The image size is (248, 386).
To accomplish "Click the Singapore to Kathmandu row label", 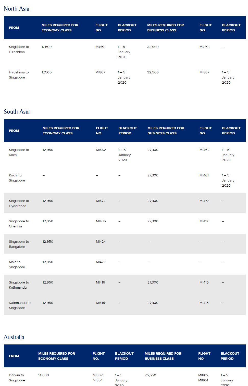I will tap(19, 285).
